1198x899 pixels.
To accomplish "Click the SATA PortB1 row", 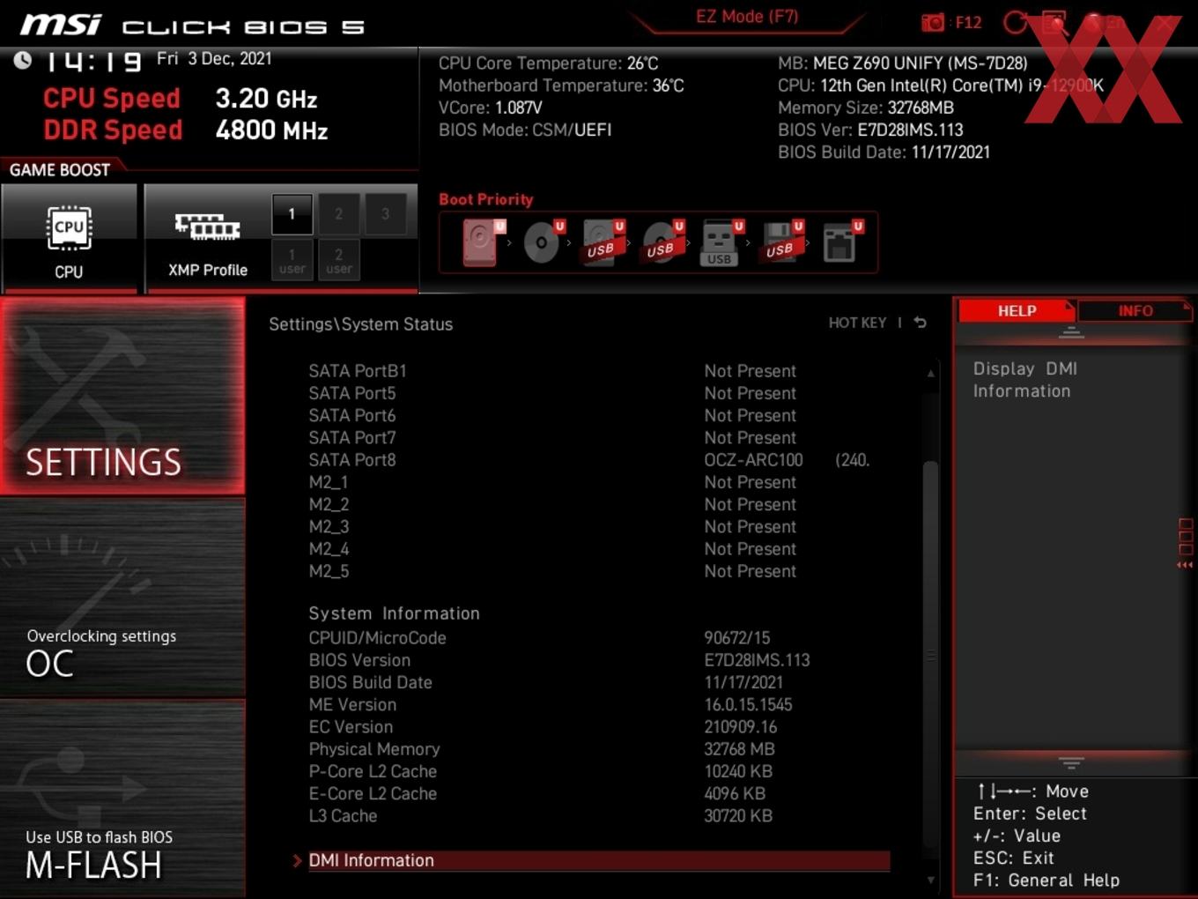I will [x=553, y=371].
